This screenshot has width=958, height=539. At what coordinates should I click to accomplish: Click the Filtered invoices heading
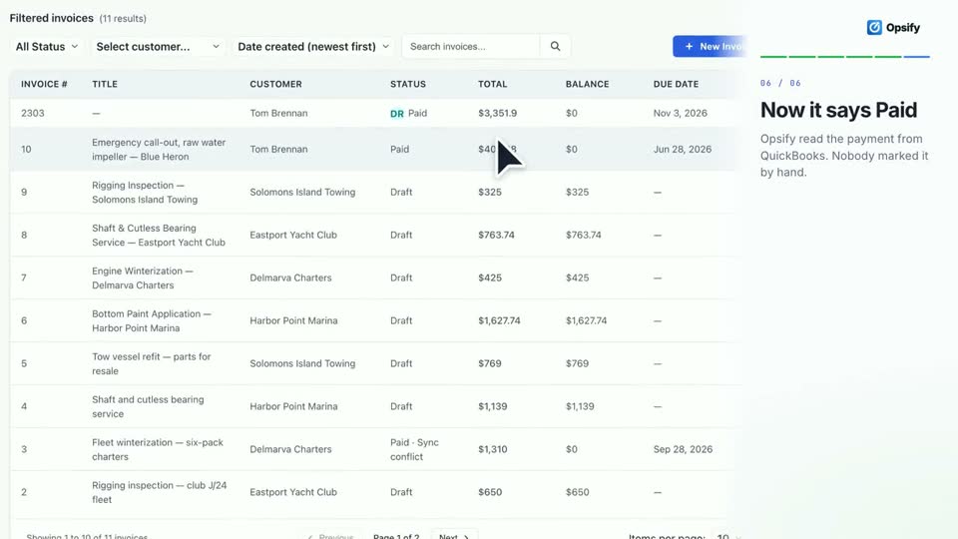pos(51,18)
